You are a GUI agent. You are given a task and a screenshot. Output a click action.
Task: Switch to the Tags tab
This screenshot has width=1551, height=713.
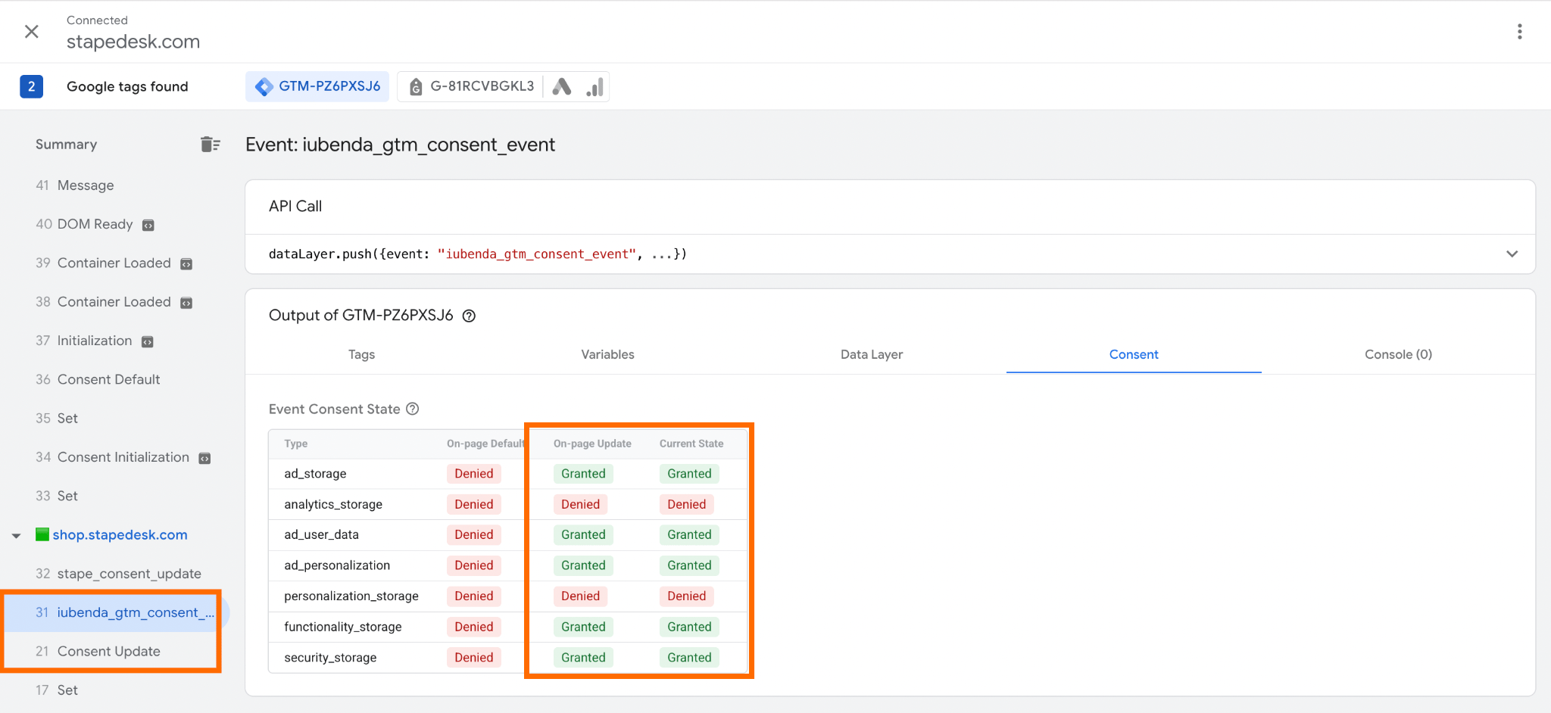tap(361, 354)
